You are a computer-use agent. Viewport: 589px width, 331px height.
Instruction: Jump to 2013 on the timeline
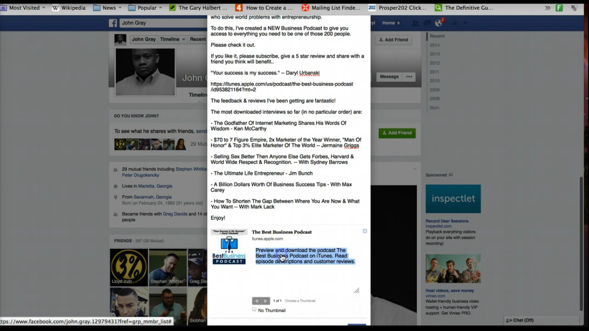click(x=435, y=54)
